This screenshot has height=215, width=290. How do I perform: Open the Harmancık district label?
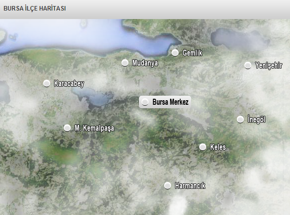click(x=190, y=185)
